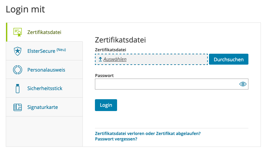Choose the Sicherheitsstick login tab
The image size is (266, 152).
(x=45, y=88)
